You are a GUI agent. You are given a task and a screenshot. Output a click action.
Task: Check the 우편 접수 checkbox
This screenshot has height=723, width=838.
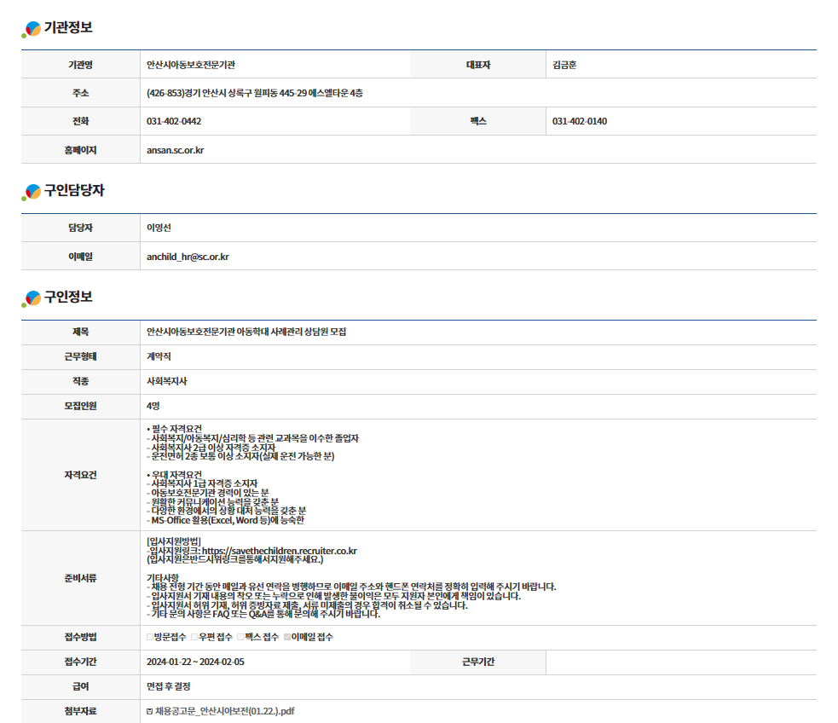point(194,637)
